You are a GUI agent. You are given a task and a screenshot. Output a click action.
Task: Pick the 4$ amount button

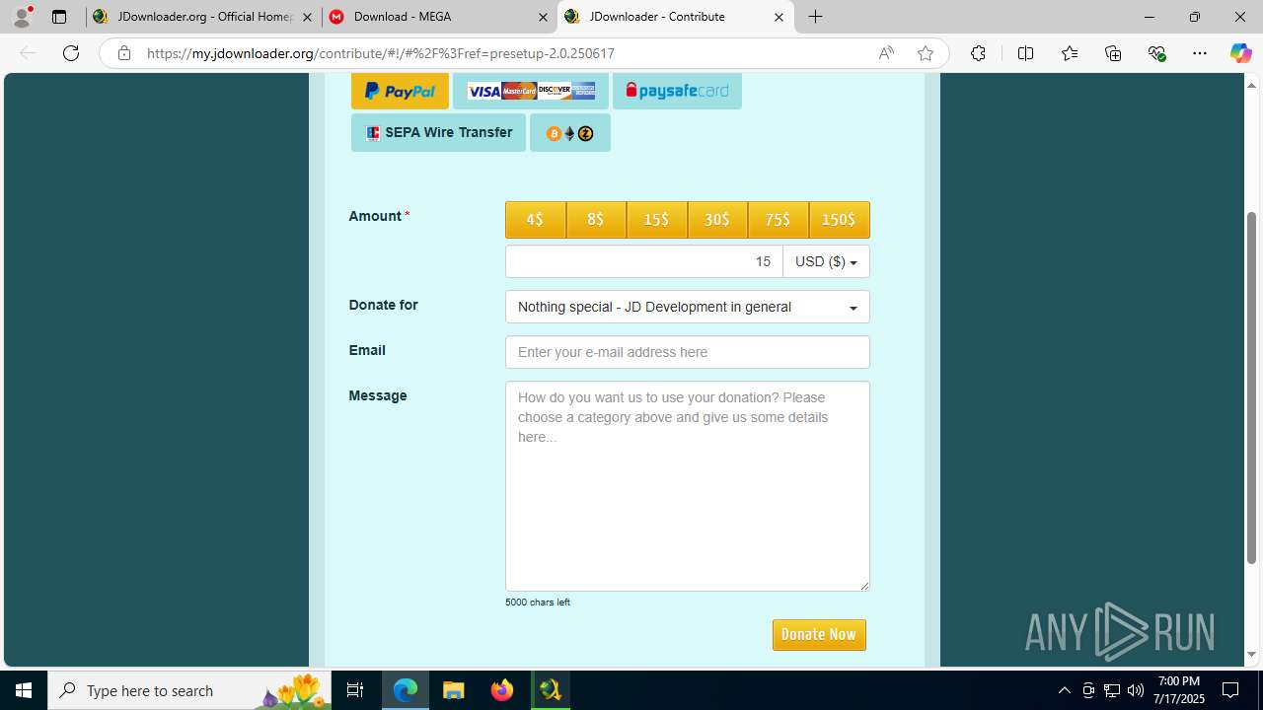(536, 220)
